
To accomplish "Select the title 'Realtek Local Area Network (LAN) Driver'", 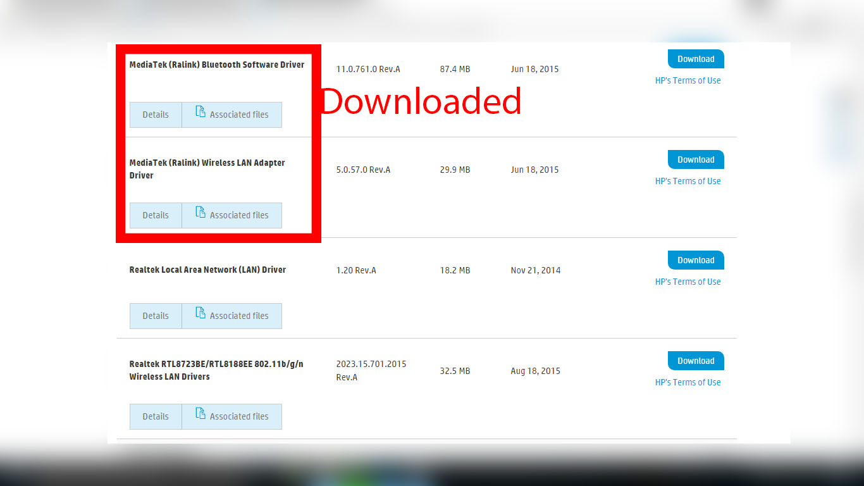I will tap(207, 270).
